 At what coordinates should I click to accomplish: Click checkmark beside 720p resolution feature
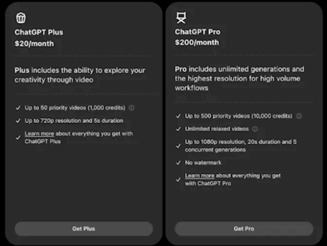click(18, 121)
